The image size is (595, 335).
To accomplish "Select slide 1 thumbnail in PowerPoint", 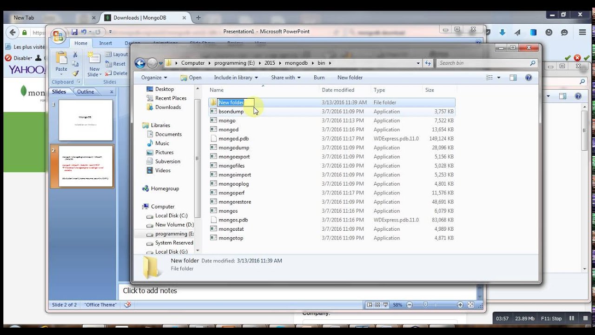I will pyautogui.click(x=86, y=120).
